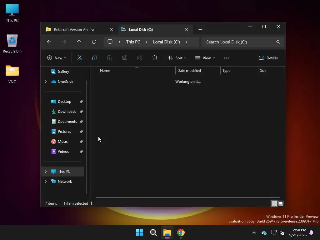
Task: Click the Share icon in toolbar
Action: [x=140, y=58]
